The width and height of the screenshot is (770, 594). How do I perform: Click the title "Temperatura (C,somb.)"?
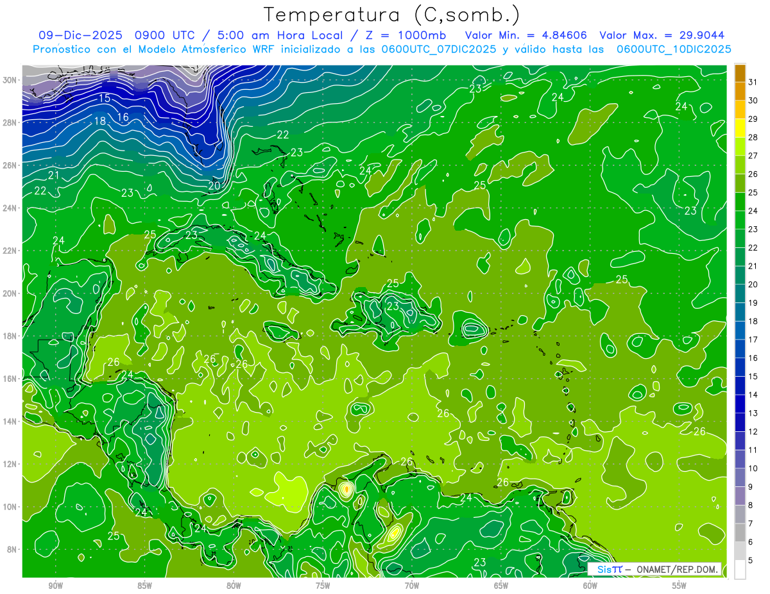pos(392,15)
